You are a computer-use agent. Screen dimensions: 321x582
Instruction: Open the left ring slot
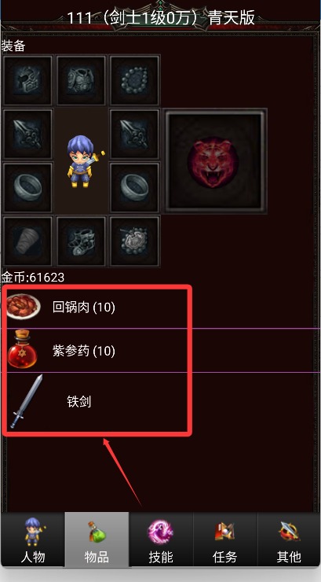(28, 187)
